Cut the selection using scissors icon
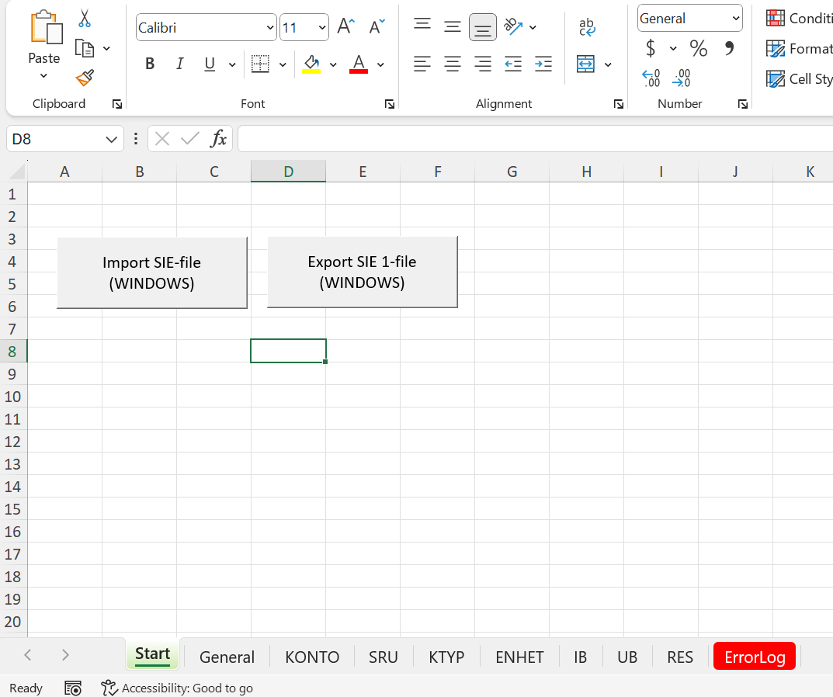The width and height of the screenshot is (833, 697). pyautogui.click(x=84, y=17)
